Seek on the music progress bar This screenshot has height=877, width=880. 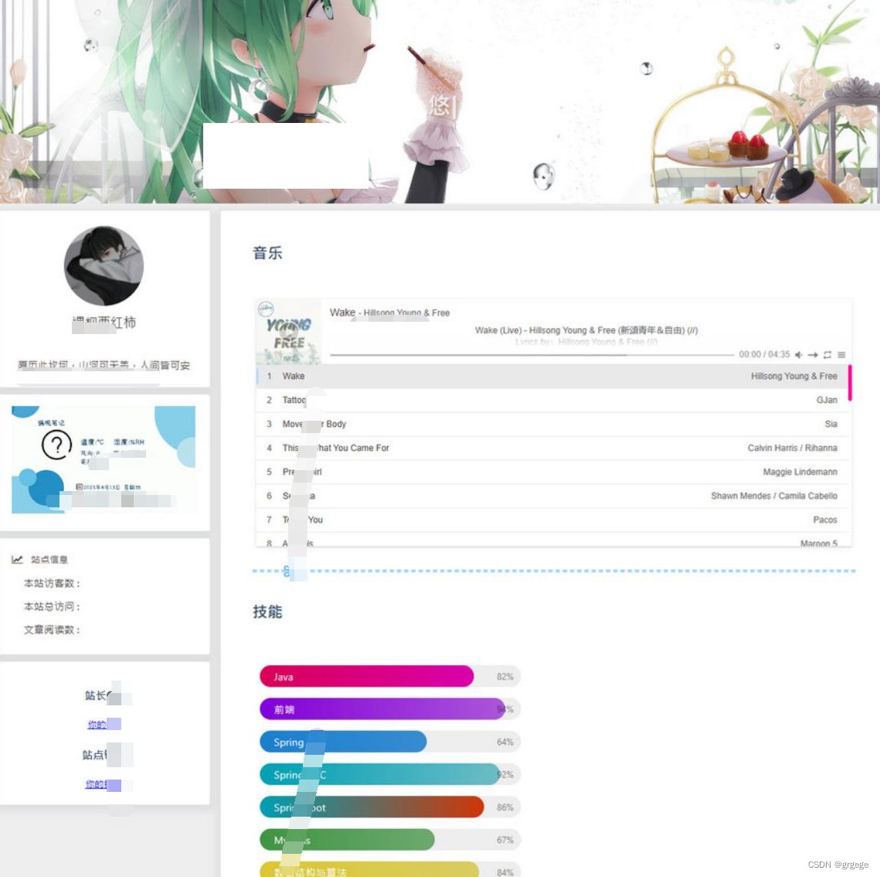click(532, 355)
